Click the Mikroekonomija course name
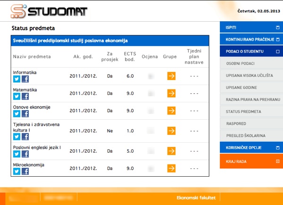This screenshot has width=283, height=205. click(x=28, y=165)
